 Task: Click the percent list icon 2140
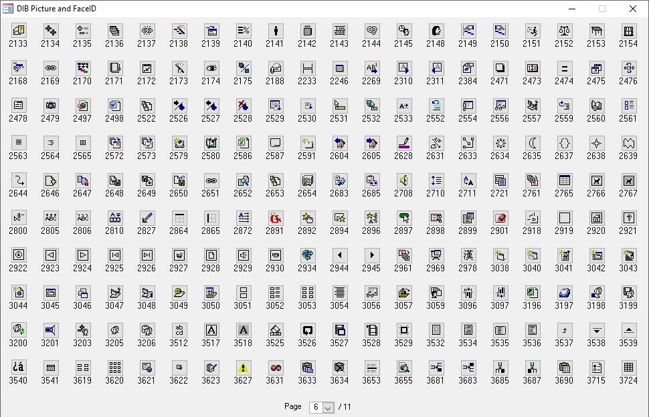tap(243, 31)
